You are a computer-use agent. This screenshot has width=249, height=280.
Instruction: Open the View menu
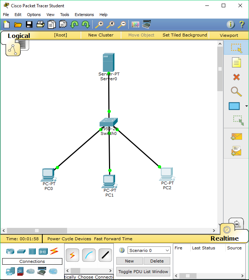[50, 15]
